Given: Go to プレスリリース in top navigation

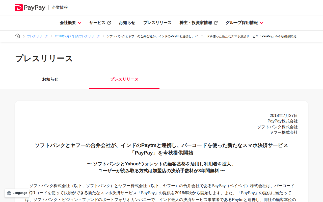Looking at the screenshot, I should pos(157,23).
